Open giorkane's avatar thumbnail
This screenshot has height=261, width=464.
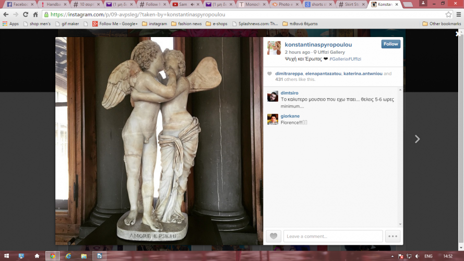coord(272,119)
